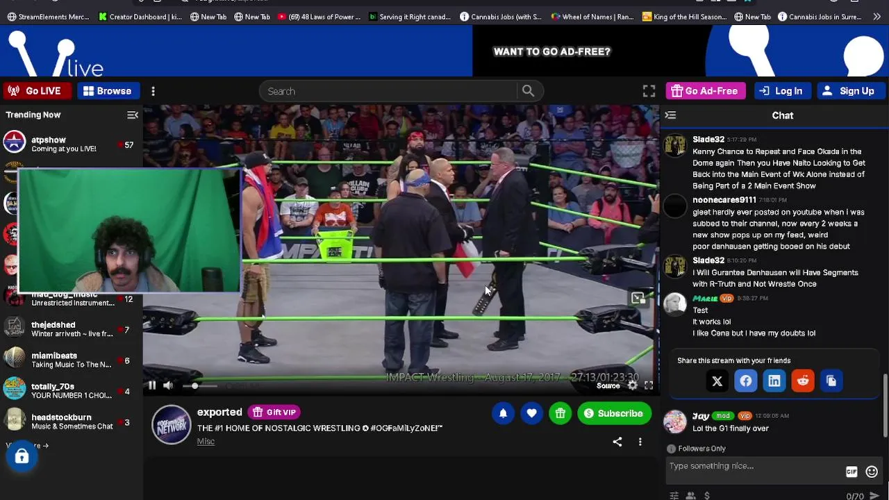Open chat settings sliders icon
The height and width of the screenshot is (500, 889).
pos(674,496)
